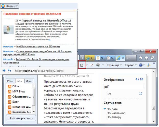The image size is (159, 127).
Task: Click the read mail toolbar icon
Action: (91, 65)
